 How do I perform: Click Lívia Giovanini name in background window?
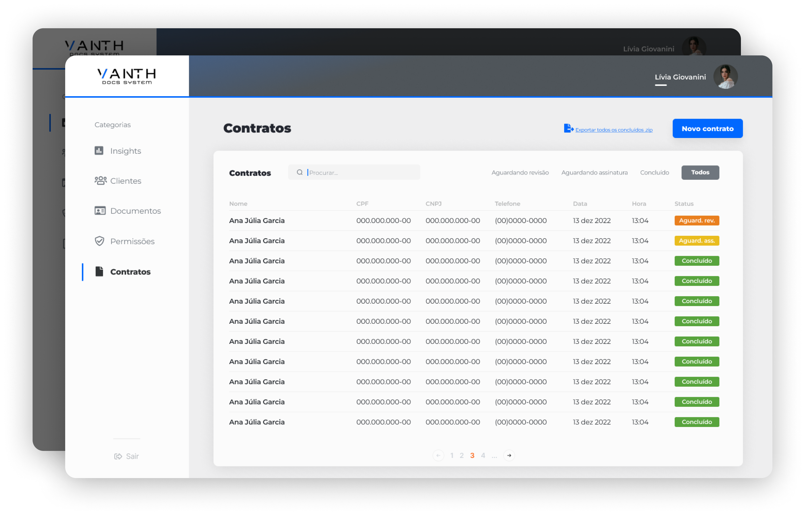[x=649, y=49]
